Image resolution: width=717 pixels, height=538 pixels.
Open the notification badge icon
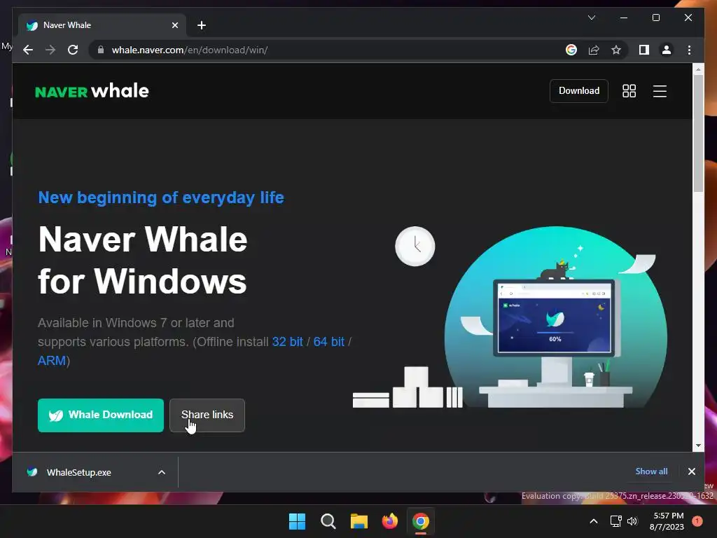[697, 520]
